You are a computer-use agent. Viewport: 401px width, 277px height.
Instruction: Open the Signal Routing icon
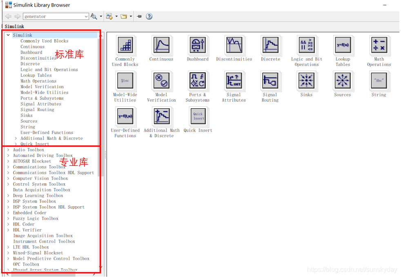(x=270, y=81)
